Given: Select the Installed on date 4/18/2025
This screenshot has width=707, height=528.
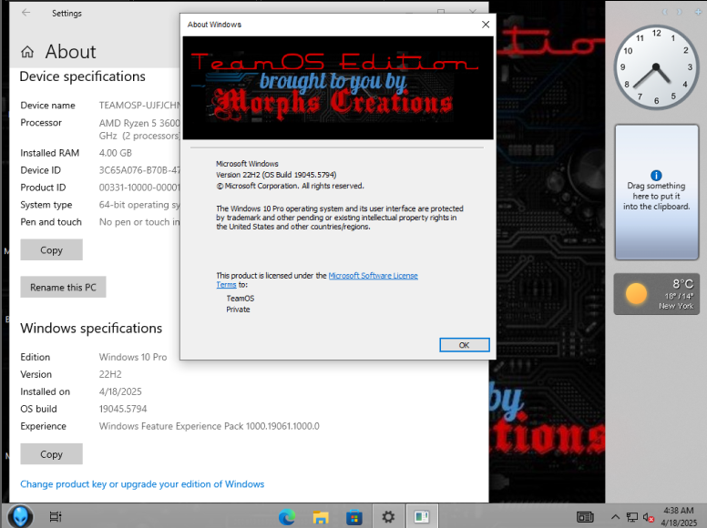Looking at the screenshot, I should pos(120,391).
